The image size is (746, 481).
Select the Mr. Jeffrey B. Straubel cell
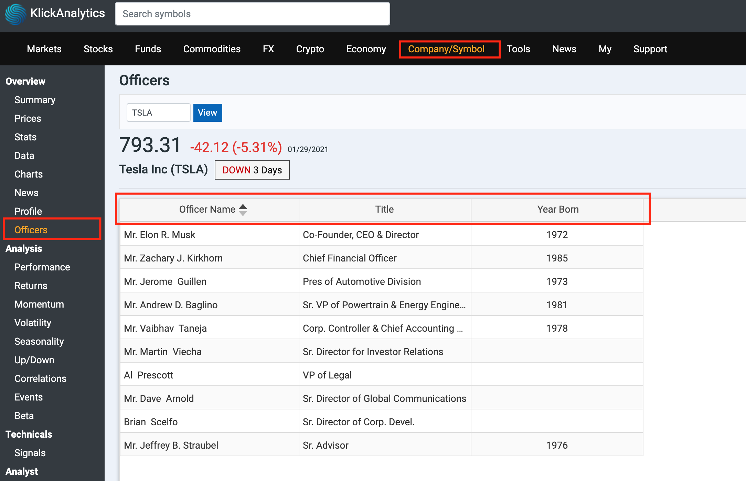(210, 445)
